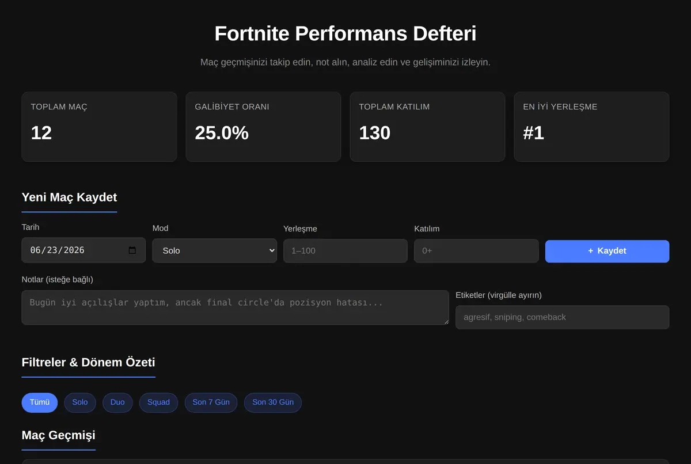Click the Tarih date input field
Image resolution: width=691 pixels, height=464 pixels.
(x=83, y=250)
